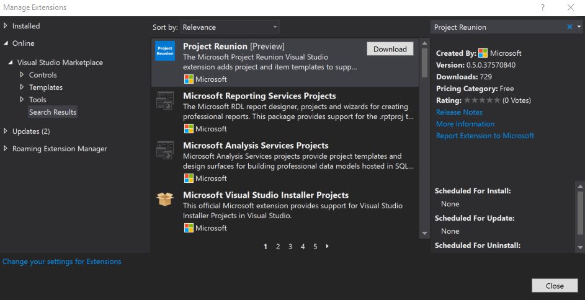Image resolution: width=585 pixels, height=300 pixels.
Task: Open search options dropdown arrow
Action: click(x=579, y=27)
